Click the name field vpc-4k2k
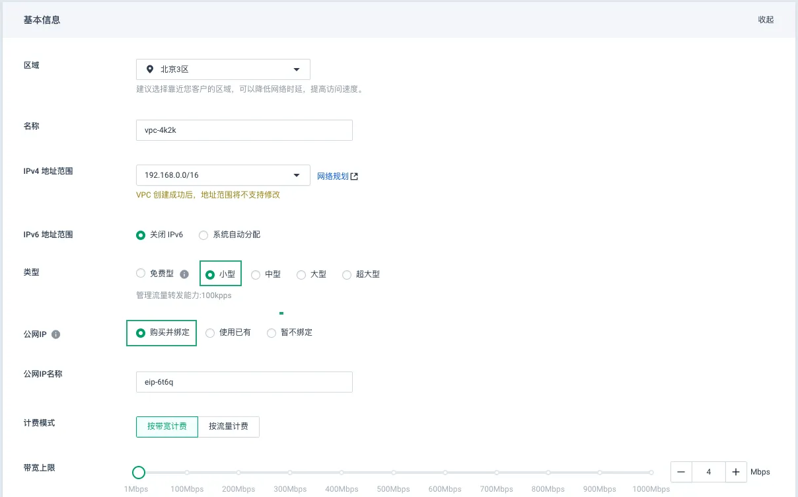798x497 pixels. 244,130
